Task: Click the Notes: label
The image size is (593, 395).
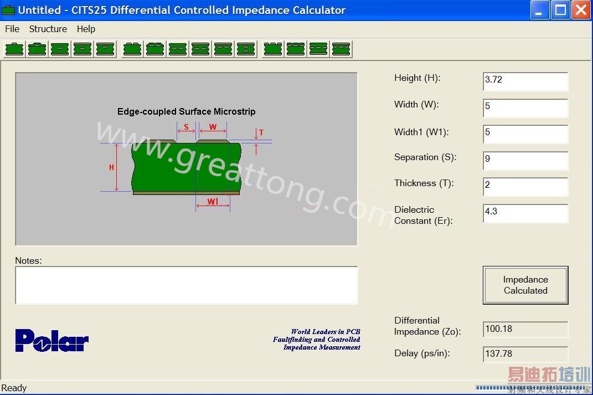Action: click(x=28, y=261)
